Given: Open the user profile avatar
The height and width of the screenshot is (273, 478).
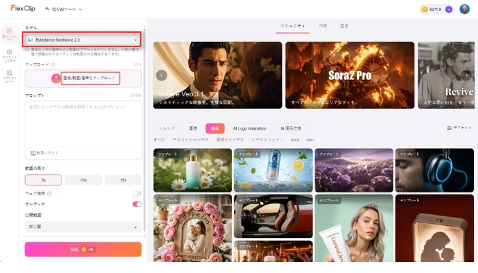Looking at the screenshot, I should [464, 9].
